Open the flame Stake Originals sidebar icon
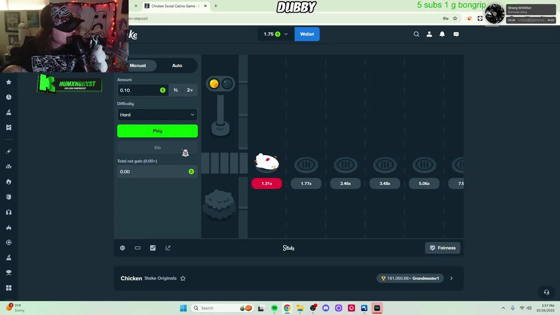The width and height of the screenshot is (560, 315). [9, 182]
